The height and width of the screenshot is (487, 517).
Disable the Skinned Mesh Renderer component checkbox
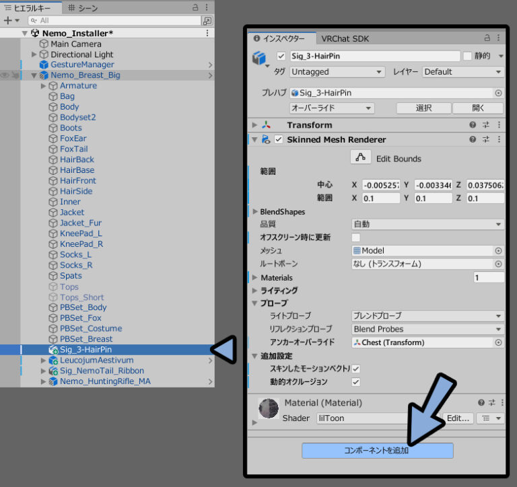[x=279, y=139]
